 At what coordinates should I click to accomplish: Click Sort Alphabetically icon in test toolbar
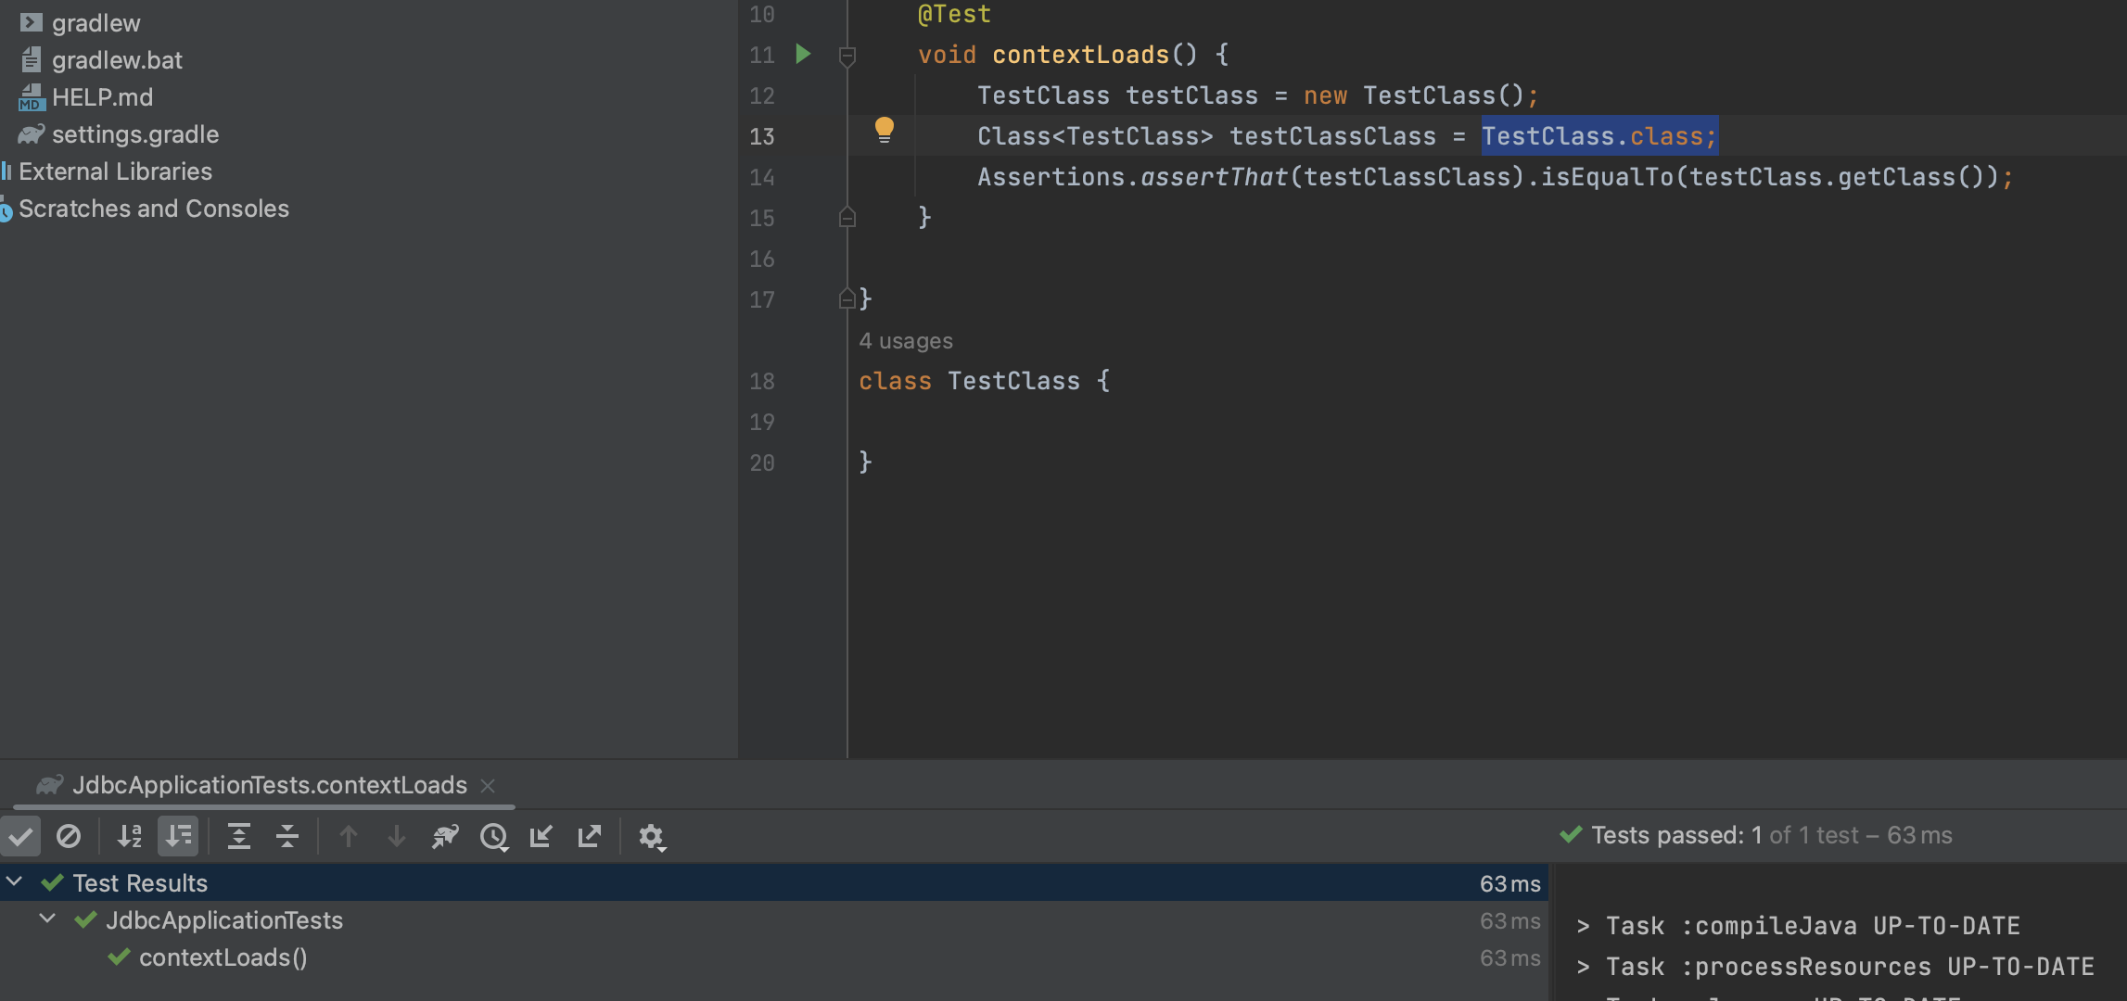click(x=130, y=837)
